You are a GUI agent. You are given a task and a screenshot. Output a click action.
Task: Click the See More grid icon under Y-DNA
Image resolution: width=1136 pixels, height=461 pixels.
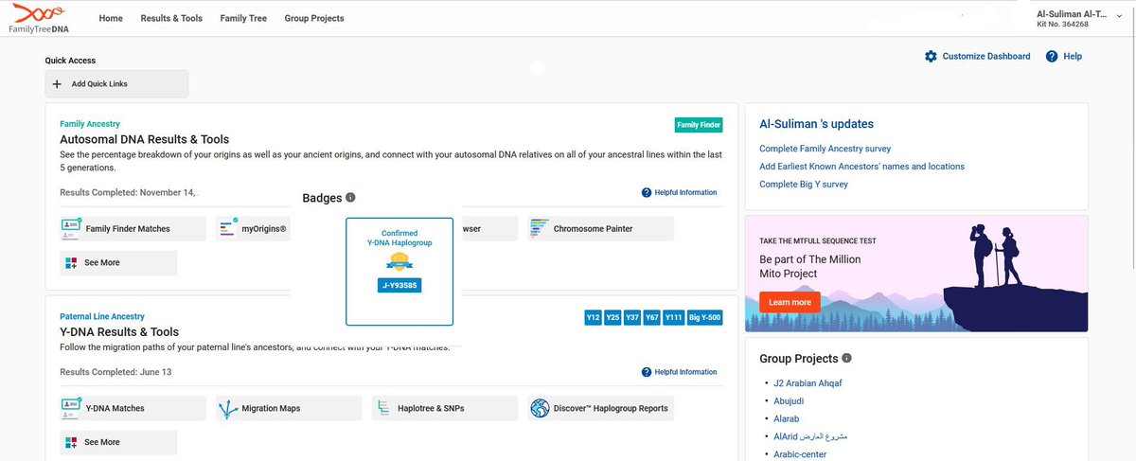click(x=71, y=442)
